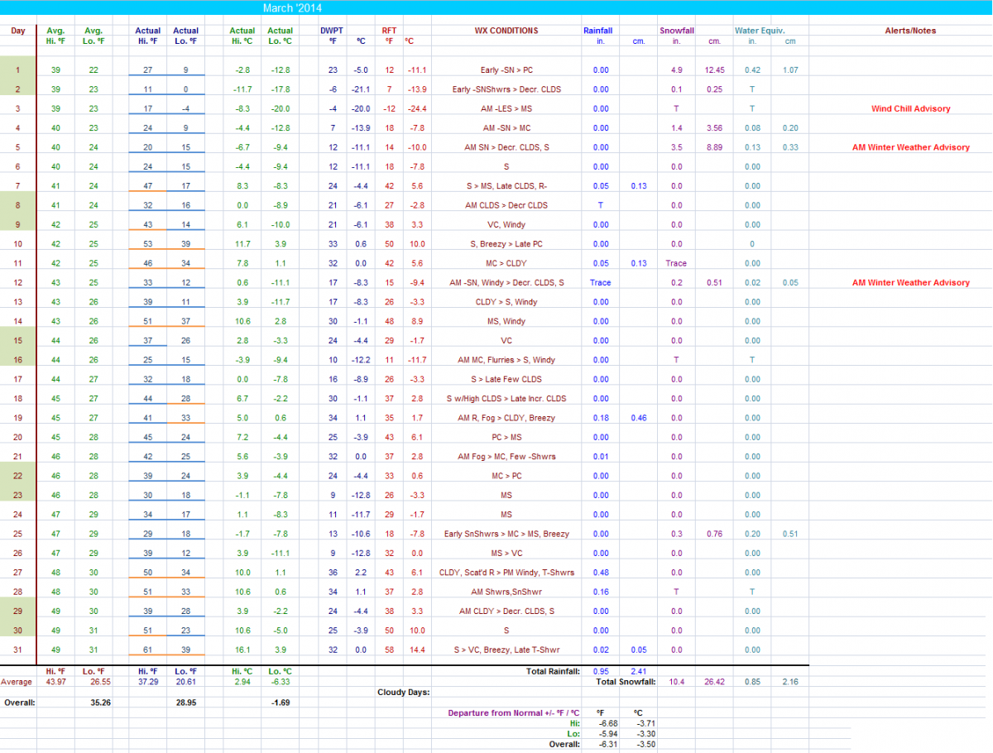Select 'AM Fog > MC, Few -Shwrs' cell

506,457
